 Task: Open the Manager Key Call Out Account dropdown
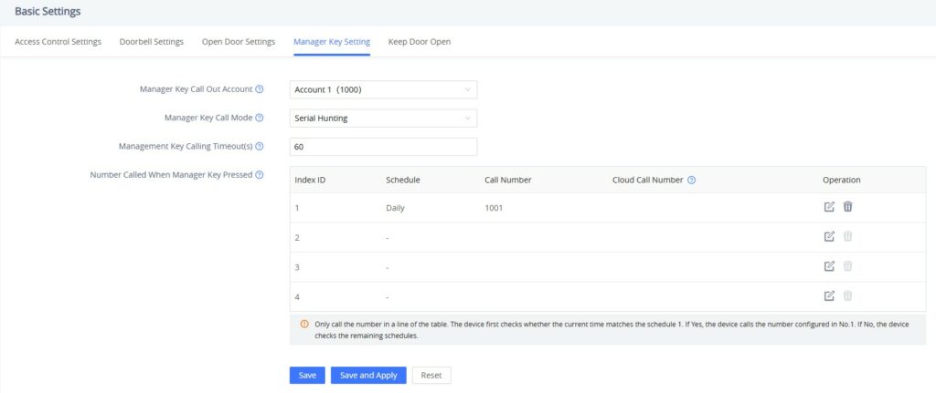pyautogui.click(x=383, y=90)
